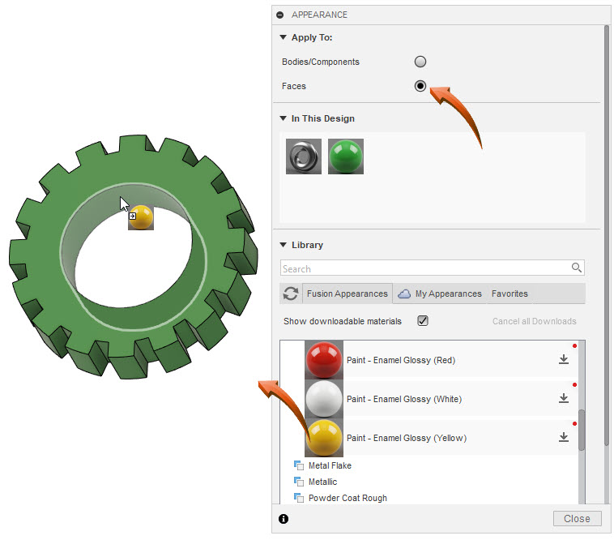Download the Enamel Glossy (Red) material

tap(564, 360)
